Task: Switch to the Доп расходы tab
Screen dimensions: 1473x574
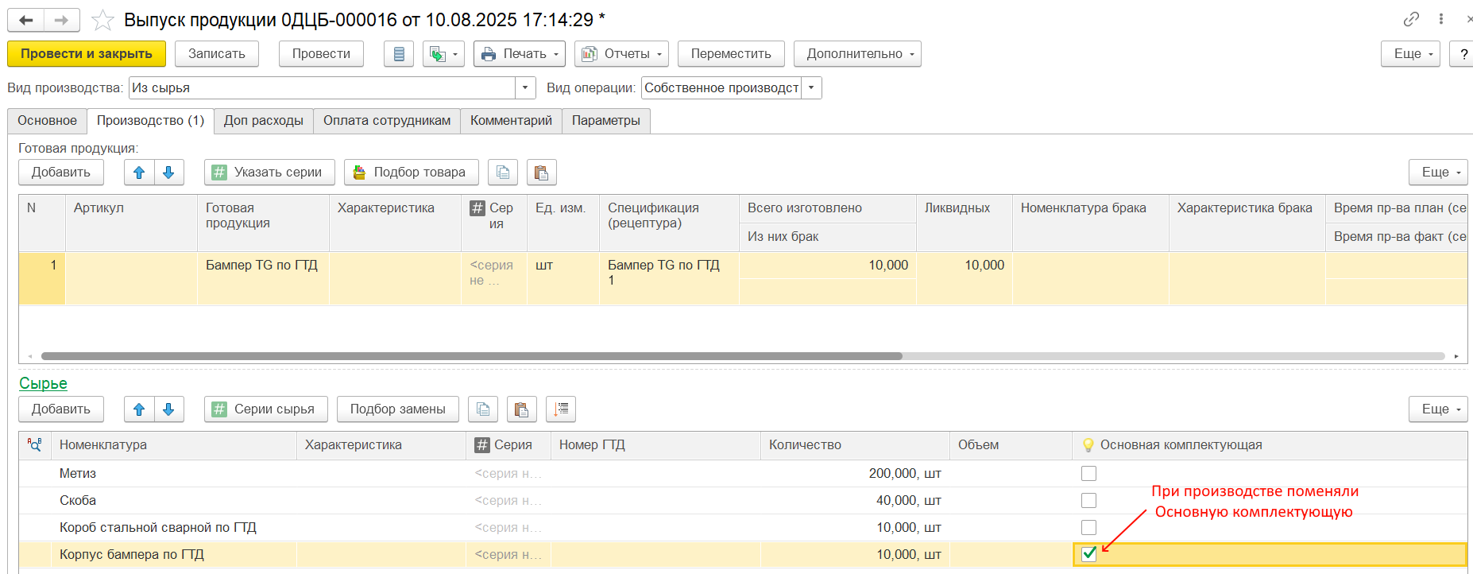Action: pyautogui.click(x=263, y=121)
